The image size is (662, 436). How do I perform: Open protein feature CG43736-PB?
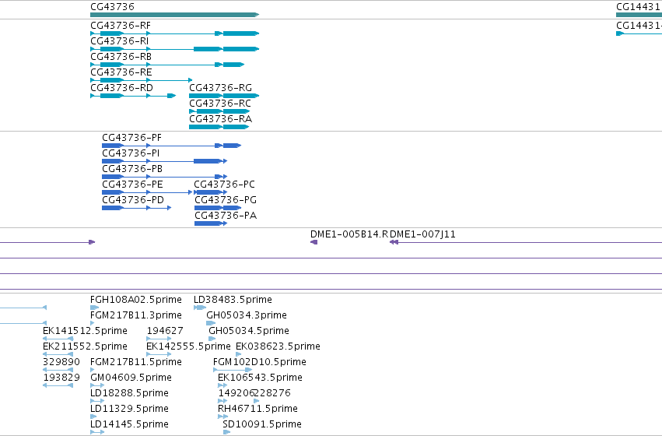click(x=132, y=170)
